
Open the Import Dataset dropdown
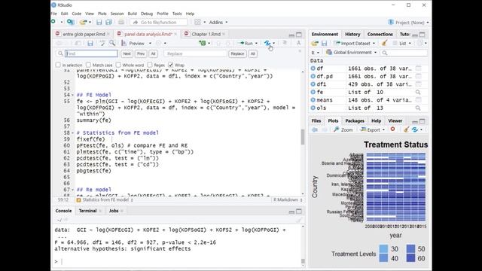[x=355, y=44]
